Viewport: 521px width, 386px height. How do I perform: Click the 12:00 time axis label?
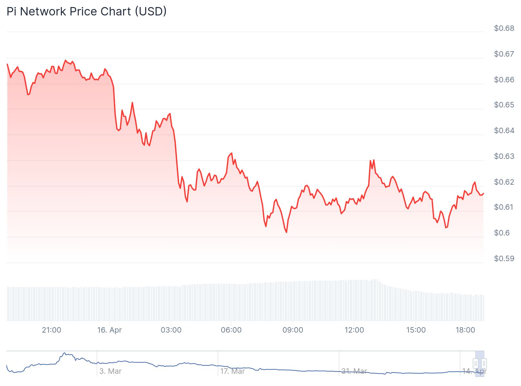click(354, 330)
